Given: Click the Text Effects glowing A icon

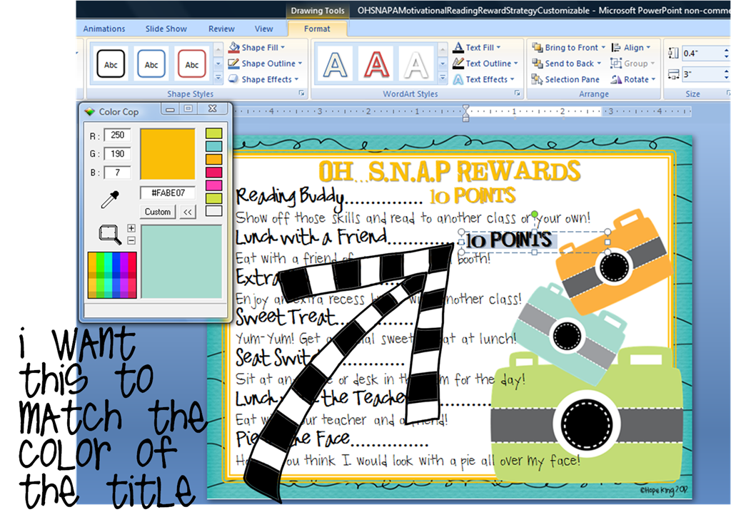Looking at the screenshot, I should pyautogui.click(x=458, y=79).
